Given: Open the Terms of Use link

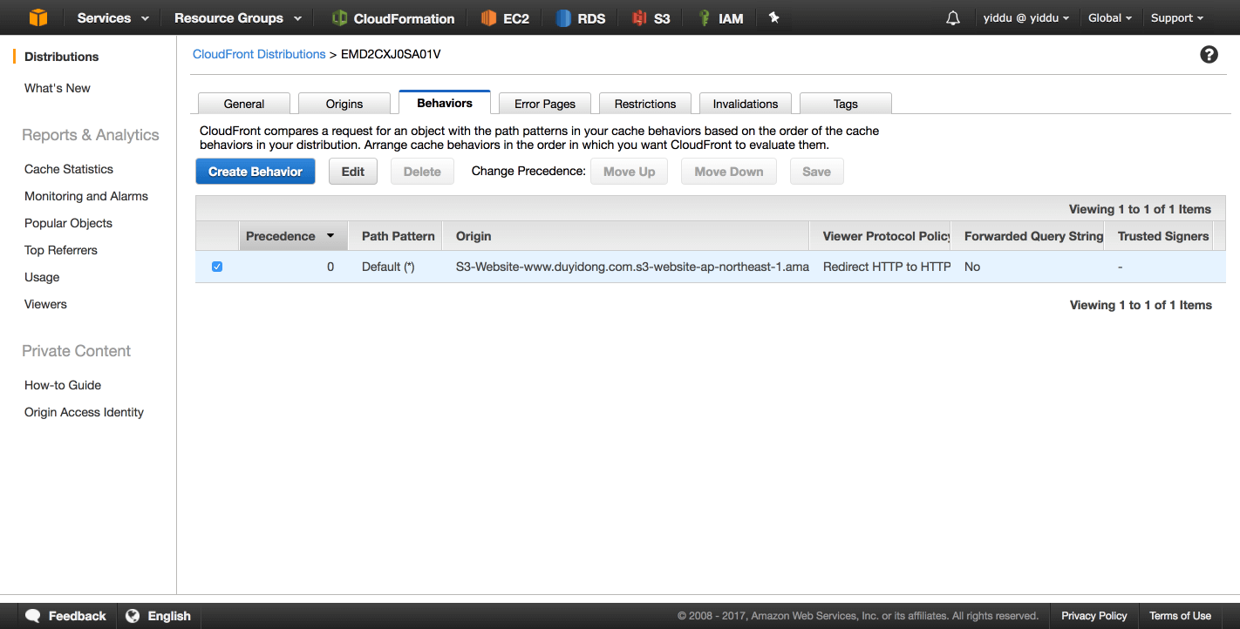Looking at the screenshot, I should 1180,616.
